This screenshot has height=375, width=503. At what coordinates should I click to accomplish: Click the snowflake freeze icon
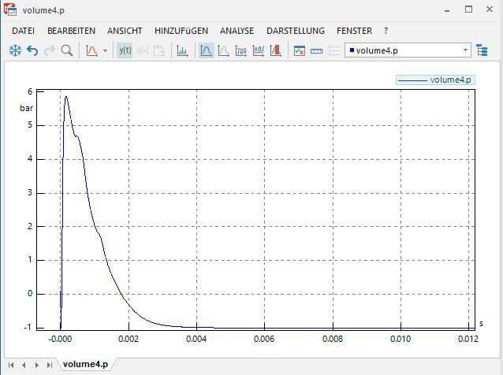pyautogui.click(x=15, y=50)
